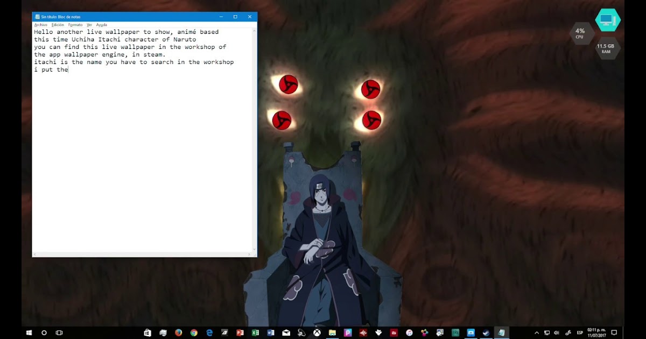Open Excel from the taskbar
646x339 pixels.
(255, 333)
